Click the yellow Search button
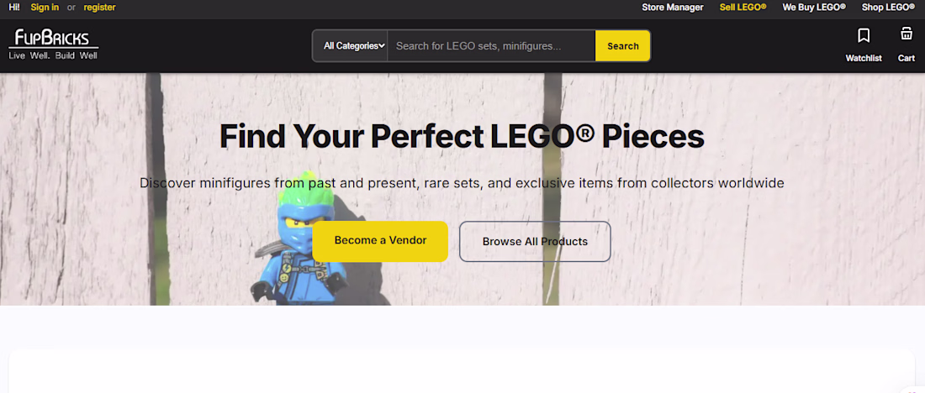The width and height of the screenshot is (925, 393). point(623,46)
